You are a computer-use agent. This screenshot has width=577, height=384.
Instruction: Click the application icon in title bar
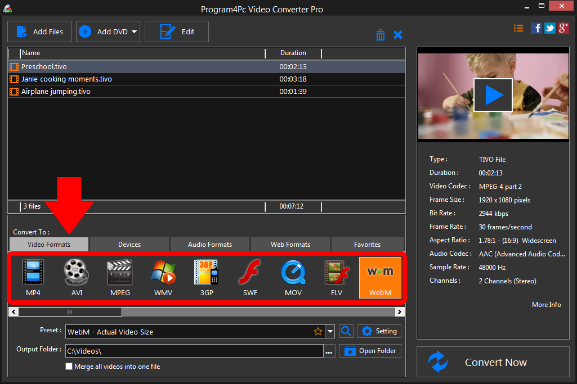tap(7, 9)
